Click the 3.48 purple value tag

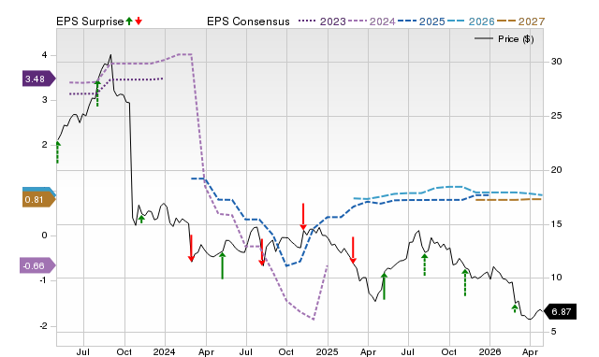click(39, 79)
